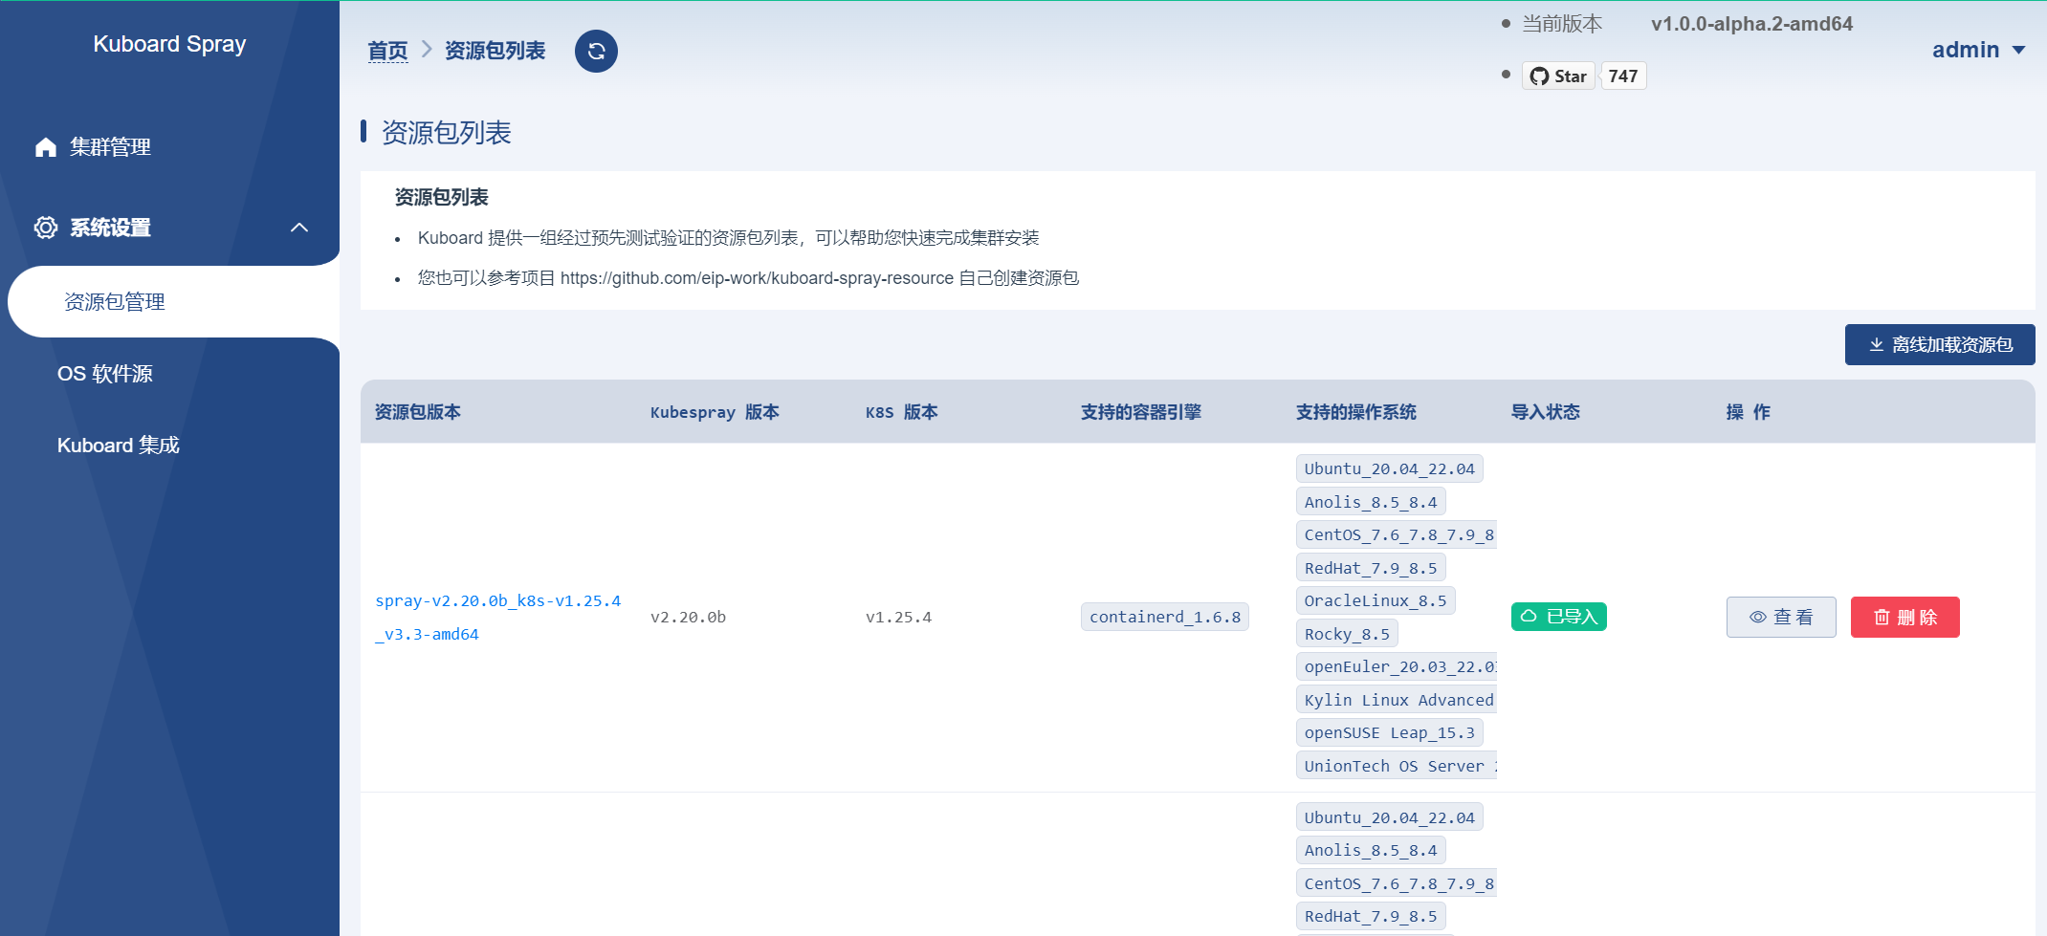Viewport: 2047px width, 936px height.
Task: Open spray-v2.20.0b_k8s-v1.25.4 resource package link
Action: pos(497,601)
